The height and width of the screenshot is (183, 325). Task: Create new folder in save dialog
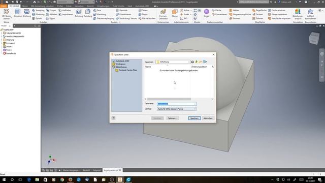(200, 62)
